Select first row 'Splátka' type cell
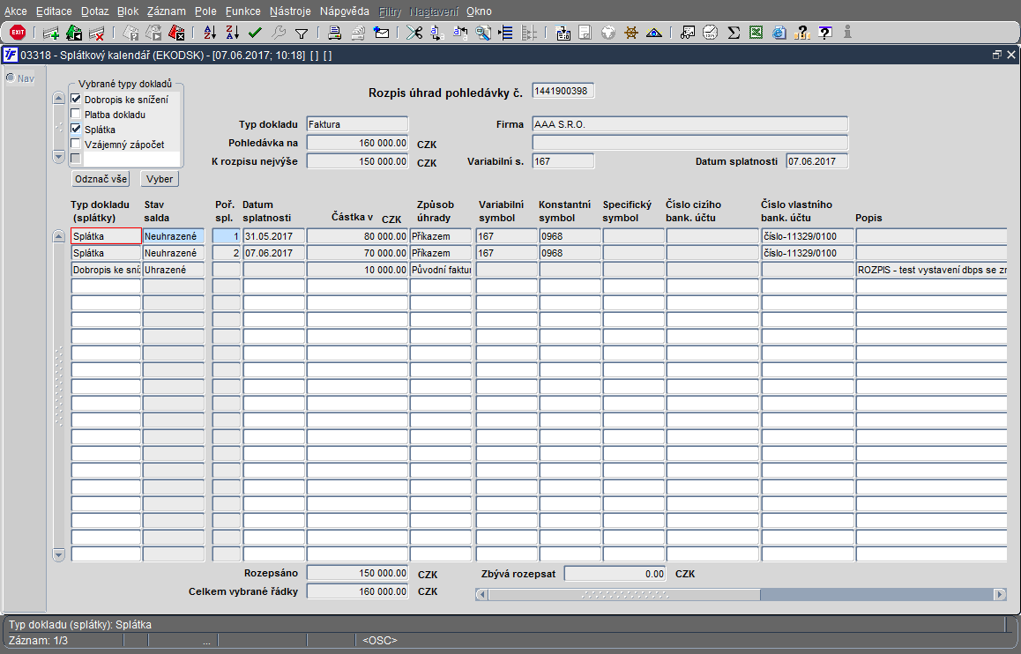This screenshot has width=1021, height=654. (x=106, y=236)
